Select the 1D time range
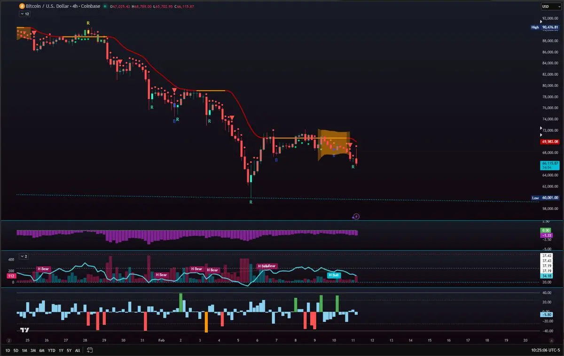 (x=8, y=350)
